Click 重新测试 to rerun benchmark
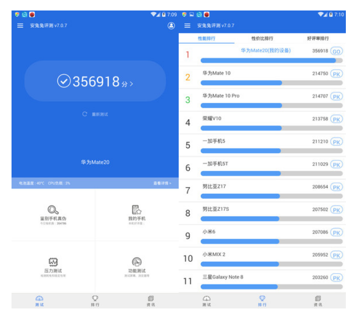Screen dimensions: 360x320 pyautogui.click(x=96, y=114)
